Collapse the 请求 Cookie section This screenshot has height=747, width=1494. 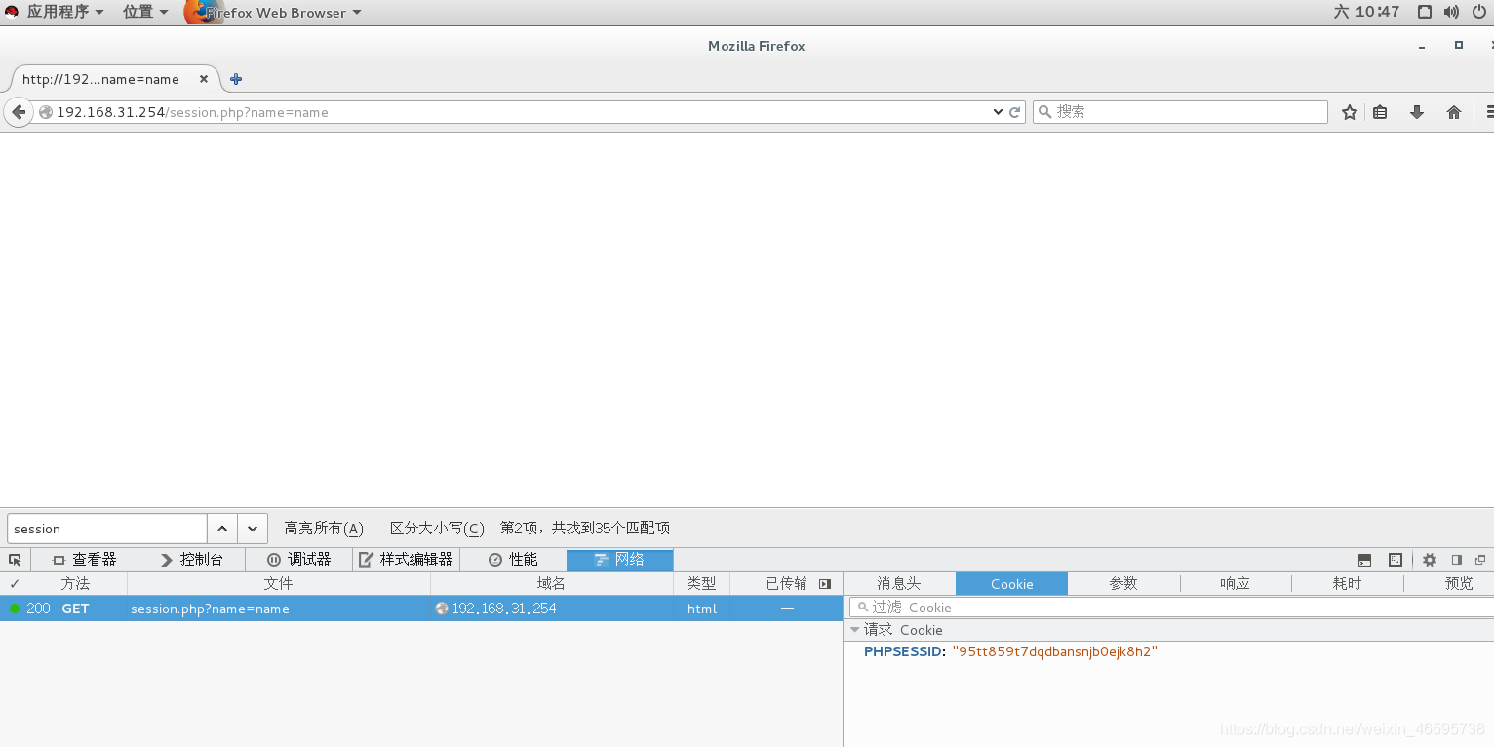[855, 630]
